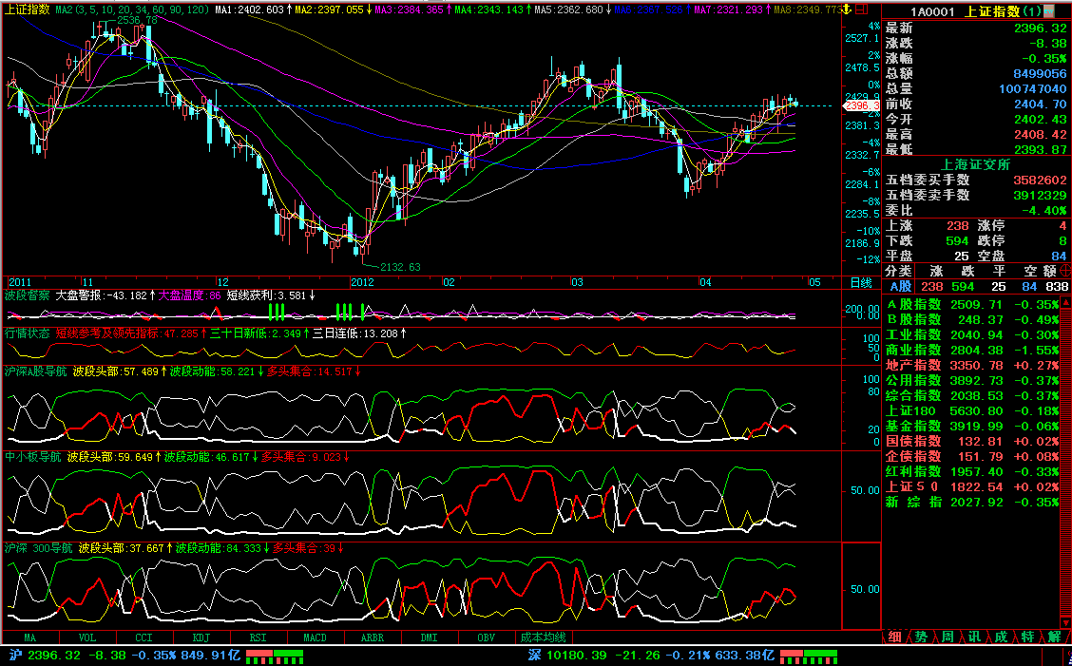The width and height of the screenshot is (1072, 666).
Task: Switch to the MA indicator tab
Action: 30,637
